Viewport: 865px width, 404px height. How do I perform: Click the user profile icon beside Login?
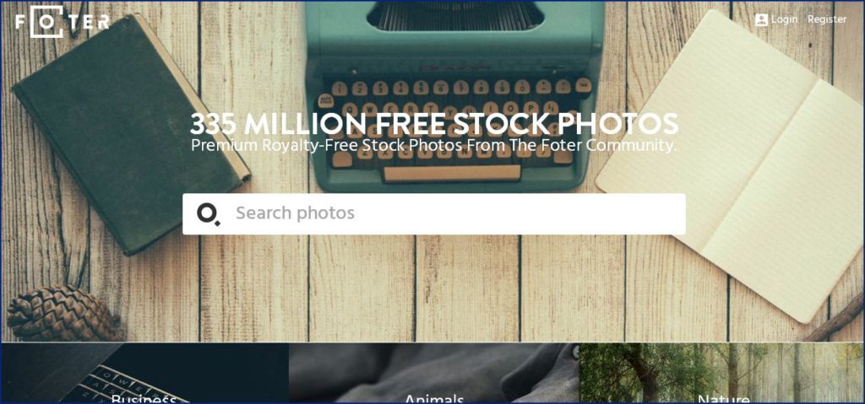click(x=761, y=19)
